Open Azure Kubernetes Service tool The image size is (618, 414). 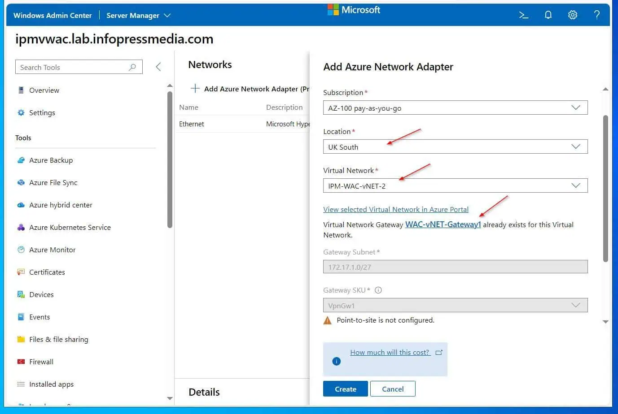(x=70, y=227)
